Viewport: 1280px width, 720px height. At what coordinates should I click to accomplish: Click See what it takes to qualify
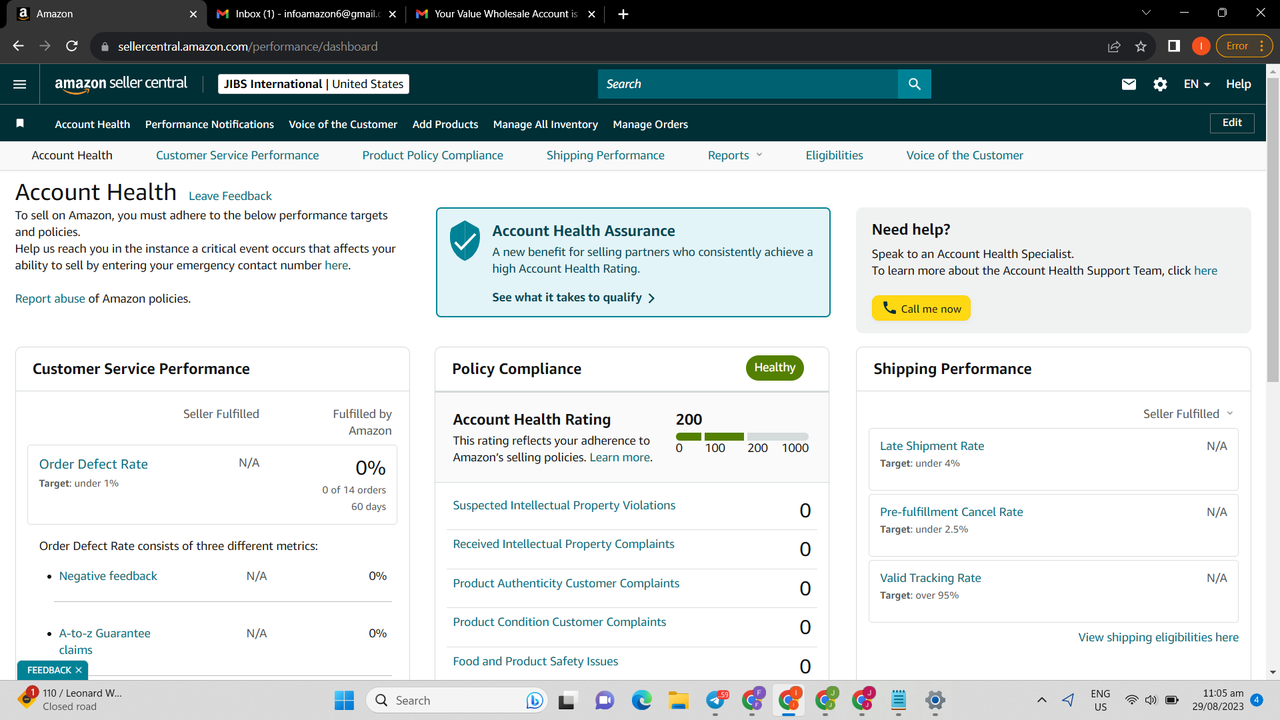tap(573, 297)
